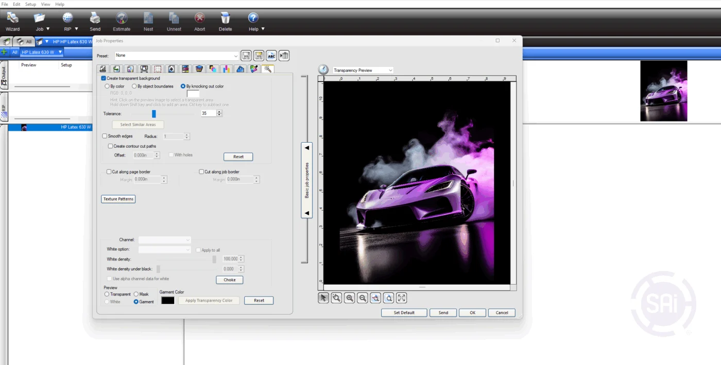721x365 pixels.
Task: Click the Wizard toolbar icon
Action: tap(12, 22)
